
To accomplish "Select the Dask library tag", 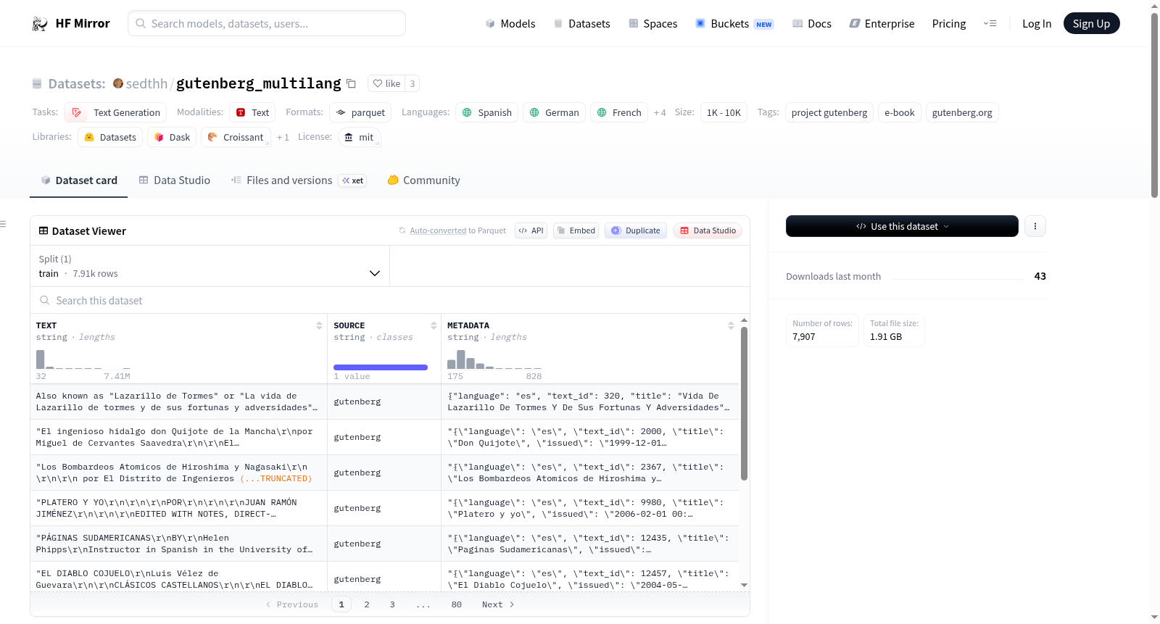I will (172, 137).
